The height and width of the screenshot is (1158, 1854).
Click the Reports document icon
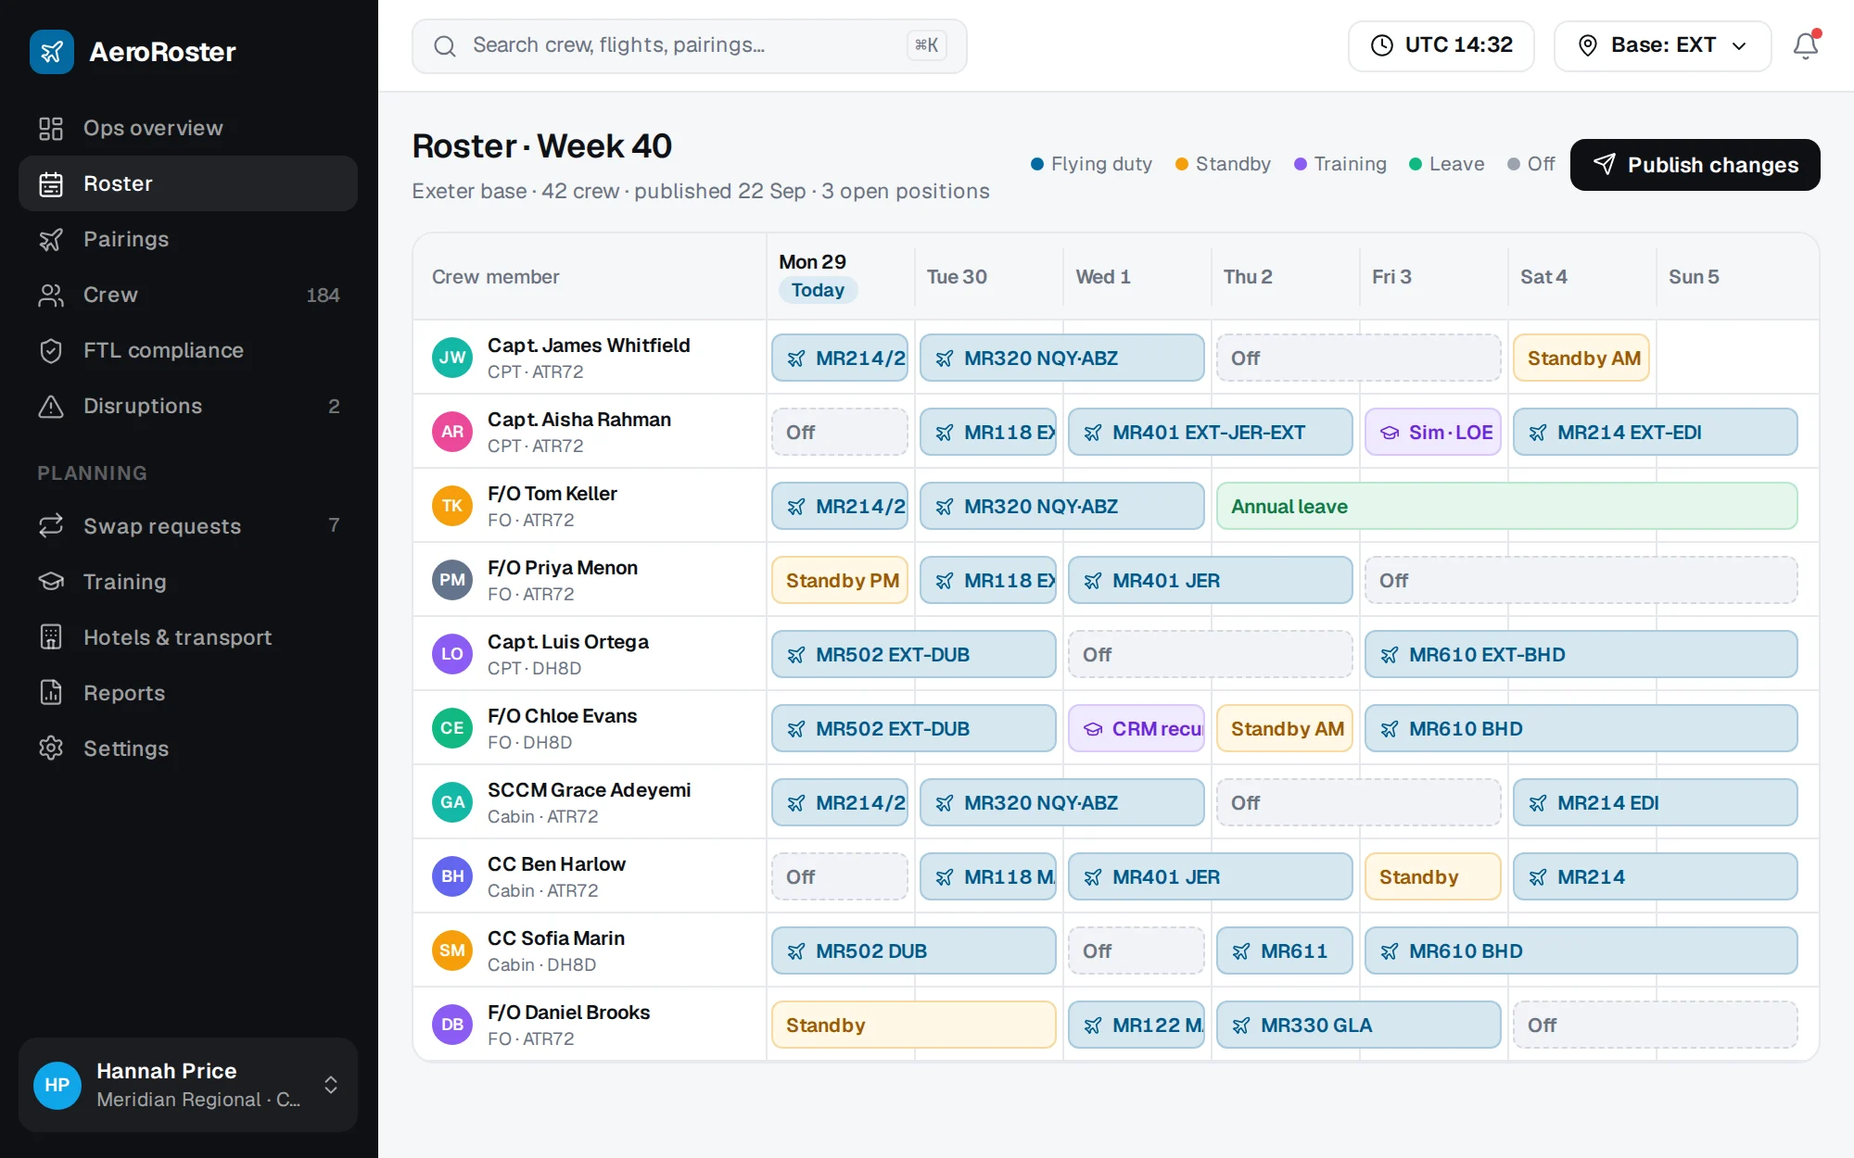[x=51, y=693]
